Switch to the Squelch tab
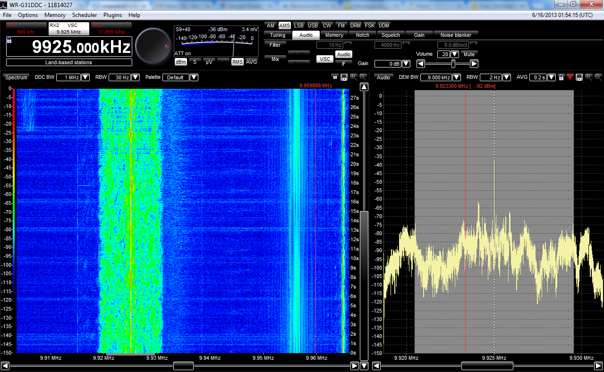Viewport: 604px width, 372px height. 391,35
